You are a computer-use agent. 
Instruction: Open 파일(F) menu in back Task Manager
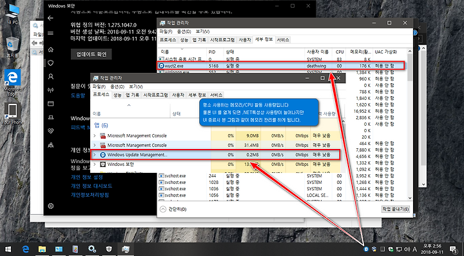[x=166, y=32]
